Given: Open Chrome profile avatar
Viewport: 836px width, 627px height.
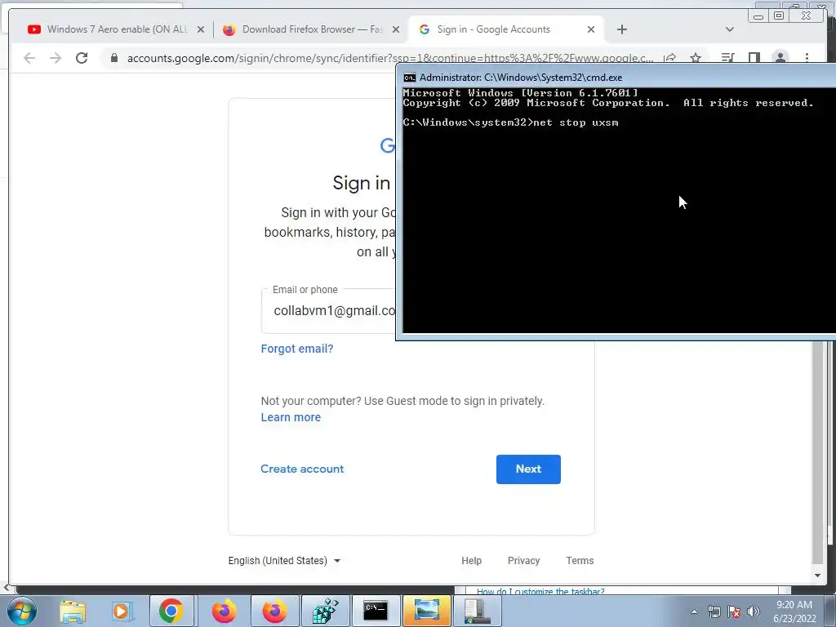Looking at the screenshot, I should tap(780, 58).
